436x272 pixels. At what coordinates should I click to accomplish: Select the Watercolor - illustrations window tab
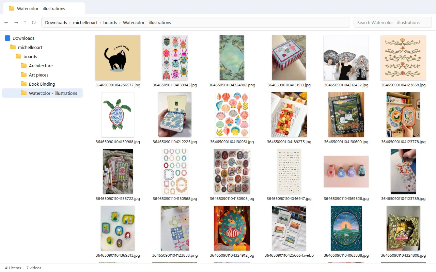pyautogui.click(x=44, y=8)
